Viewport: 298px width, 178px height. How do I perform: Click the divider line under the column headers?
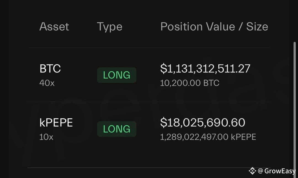(x=149, y=47)
